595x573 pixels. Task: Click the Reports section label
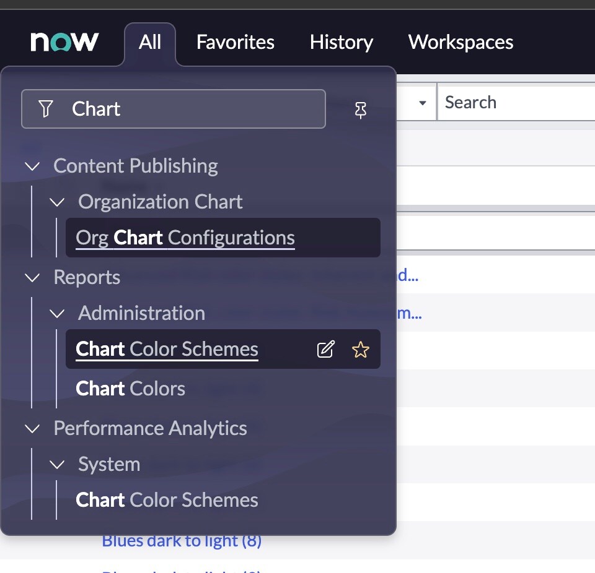pos(87,277)
